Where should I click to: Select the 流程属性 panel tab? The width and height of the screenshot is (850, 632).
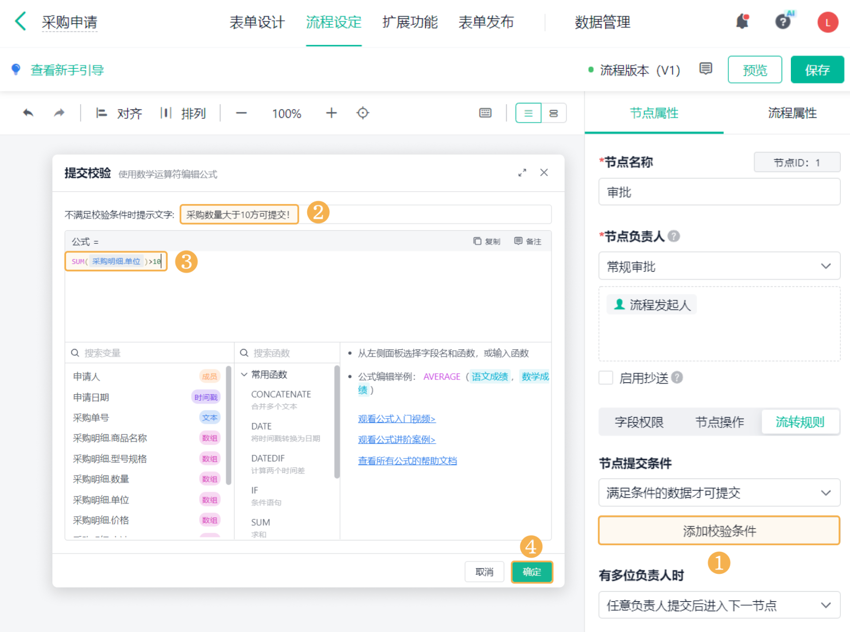click(792, 113)
